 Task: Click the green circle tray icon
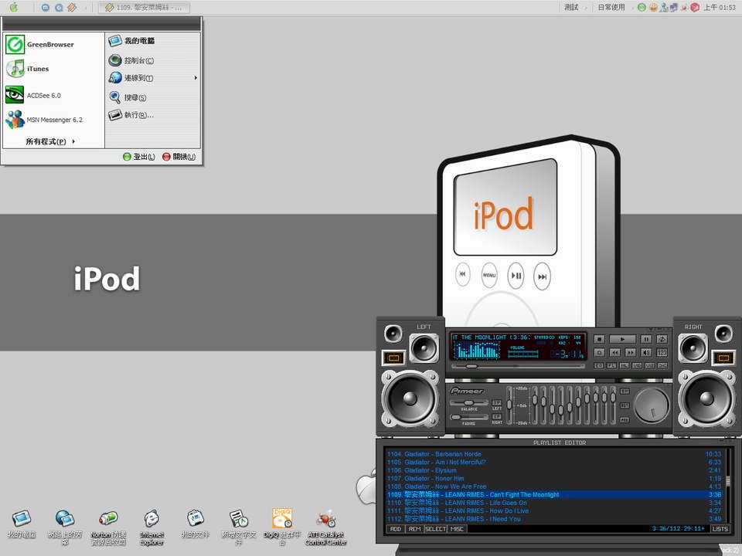pyautogui.click(x=642, y=7)
